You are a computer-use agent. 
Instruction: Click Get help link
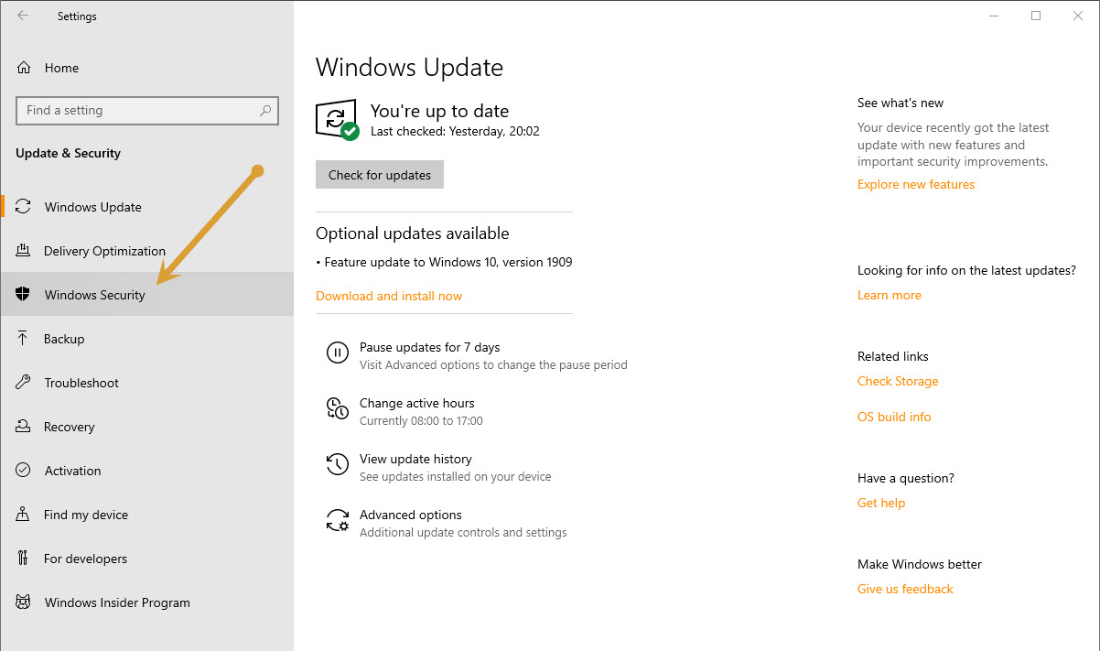[881, 503]
